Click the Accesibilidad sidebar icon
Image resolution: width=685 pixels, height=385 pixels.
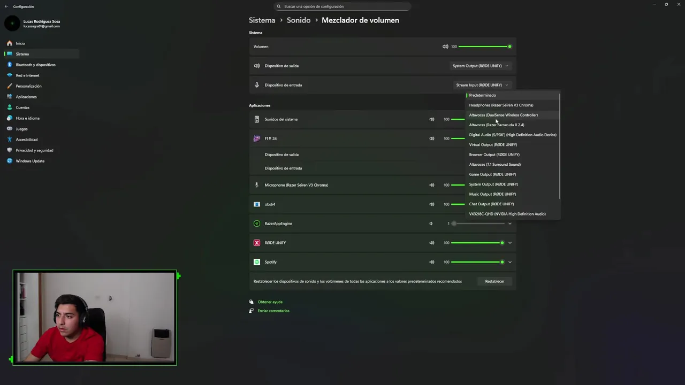pos(10,140)
